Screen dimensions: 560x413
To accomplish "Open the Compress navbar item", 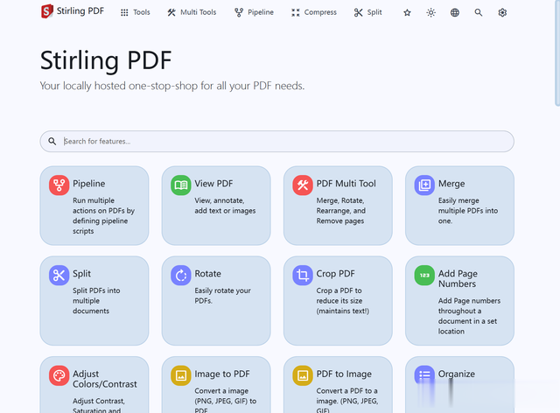I will point(313,12).
